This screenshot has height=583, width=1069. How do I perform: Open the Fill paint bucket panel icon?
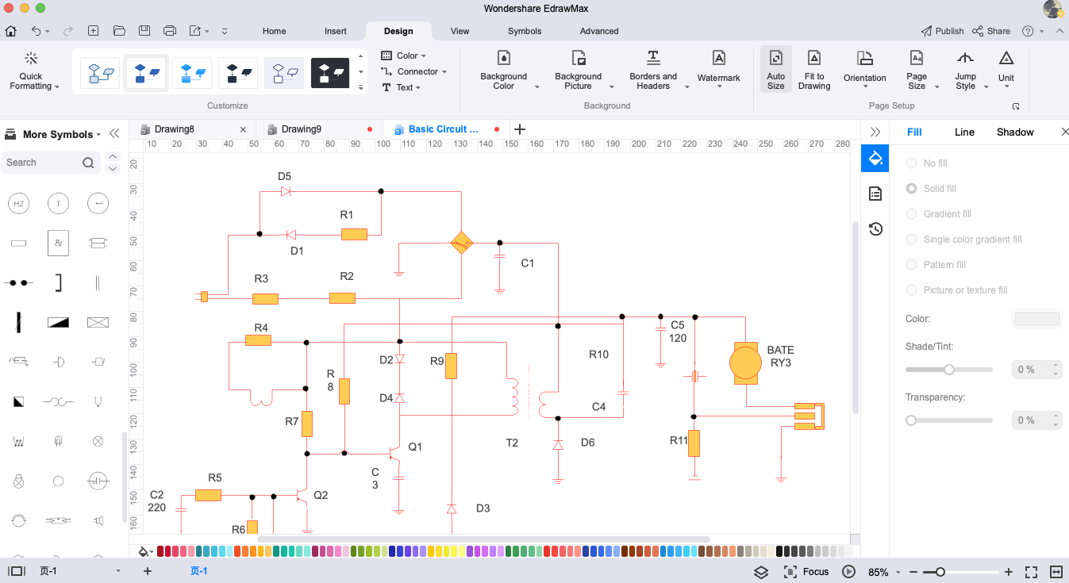(875, 158)
